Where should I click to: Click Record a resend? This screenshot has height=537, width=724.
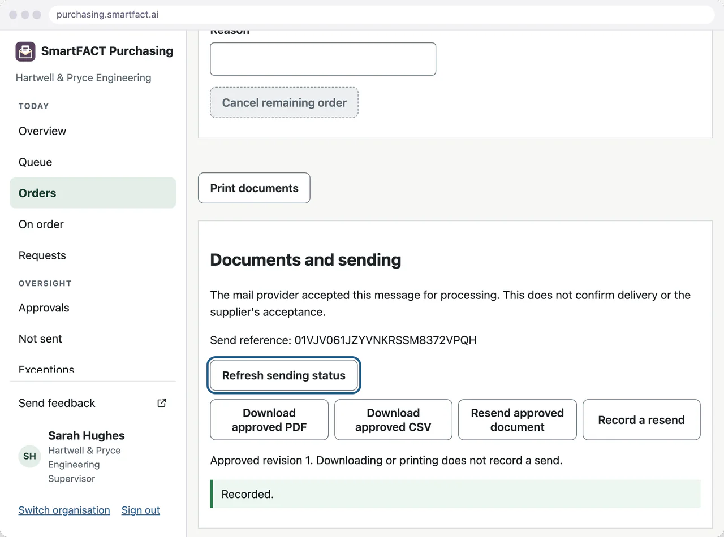(641, 420)
